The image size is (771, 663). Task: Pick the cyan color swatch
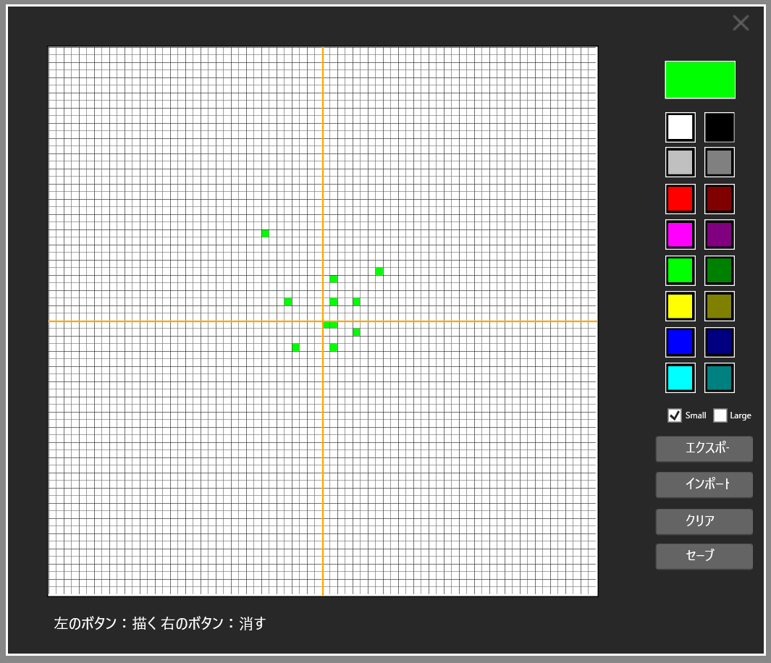(x=680, y=378)
